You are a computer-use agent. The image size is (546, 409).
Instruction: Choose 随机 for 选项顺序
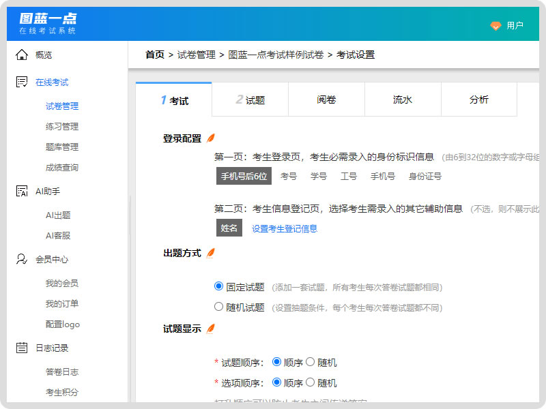(310, 382)
